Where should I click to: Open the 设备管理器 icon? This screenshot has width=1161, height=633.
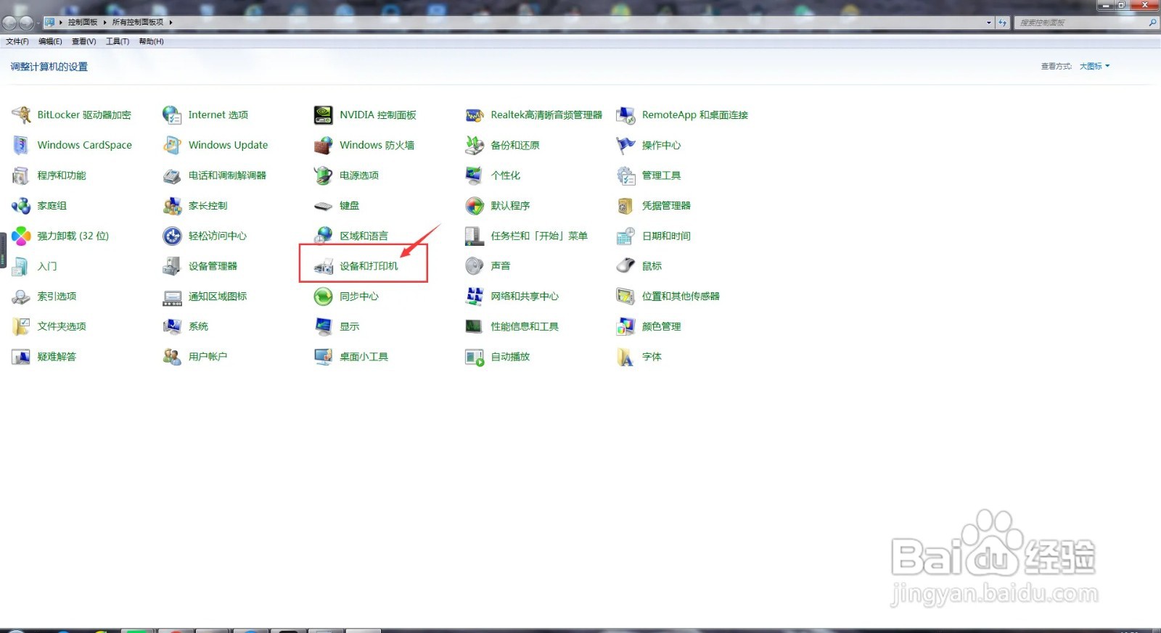(172, 266)
